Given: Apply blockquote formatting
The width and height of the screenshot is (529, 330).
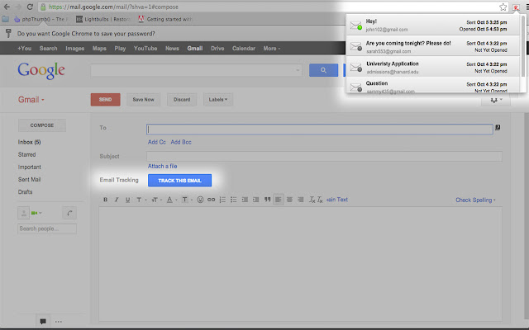Looking at the screenshot, I should click(x=268, y=200).
